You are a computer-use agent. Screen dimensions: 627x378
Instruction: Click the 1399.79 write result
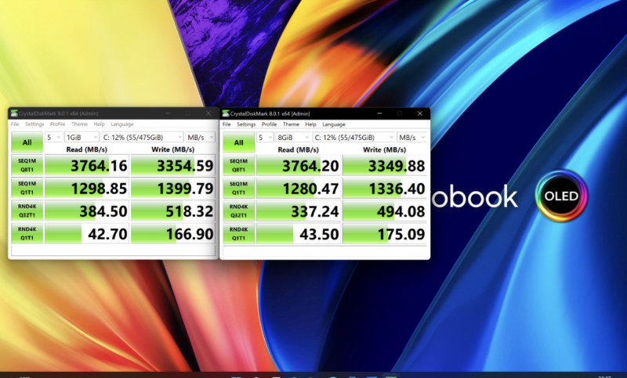point(173,188)
